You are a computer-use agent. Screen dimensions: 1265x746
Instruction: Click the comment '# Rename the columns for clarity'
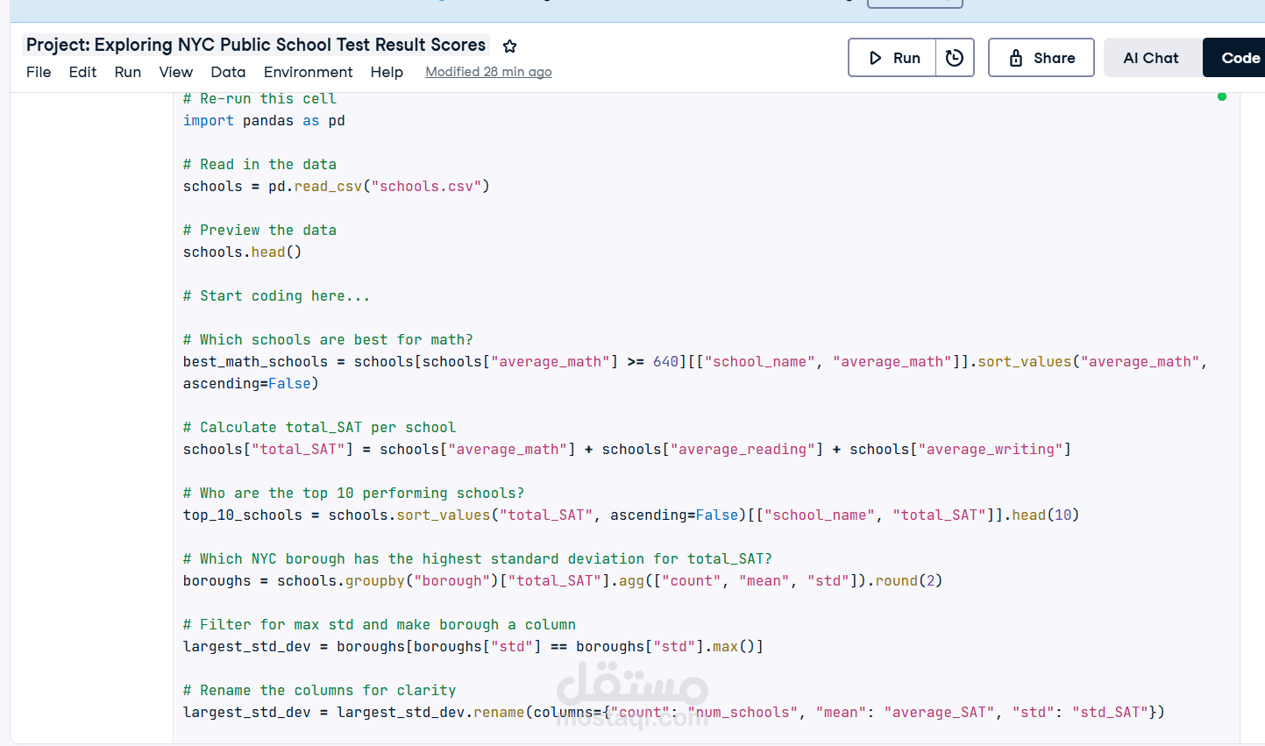coord(319,690)
